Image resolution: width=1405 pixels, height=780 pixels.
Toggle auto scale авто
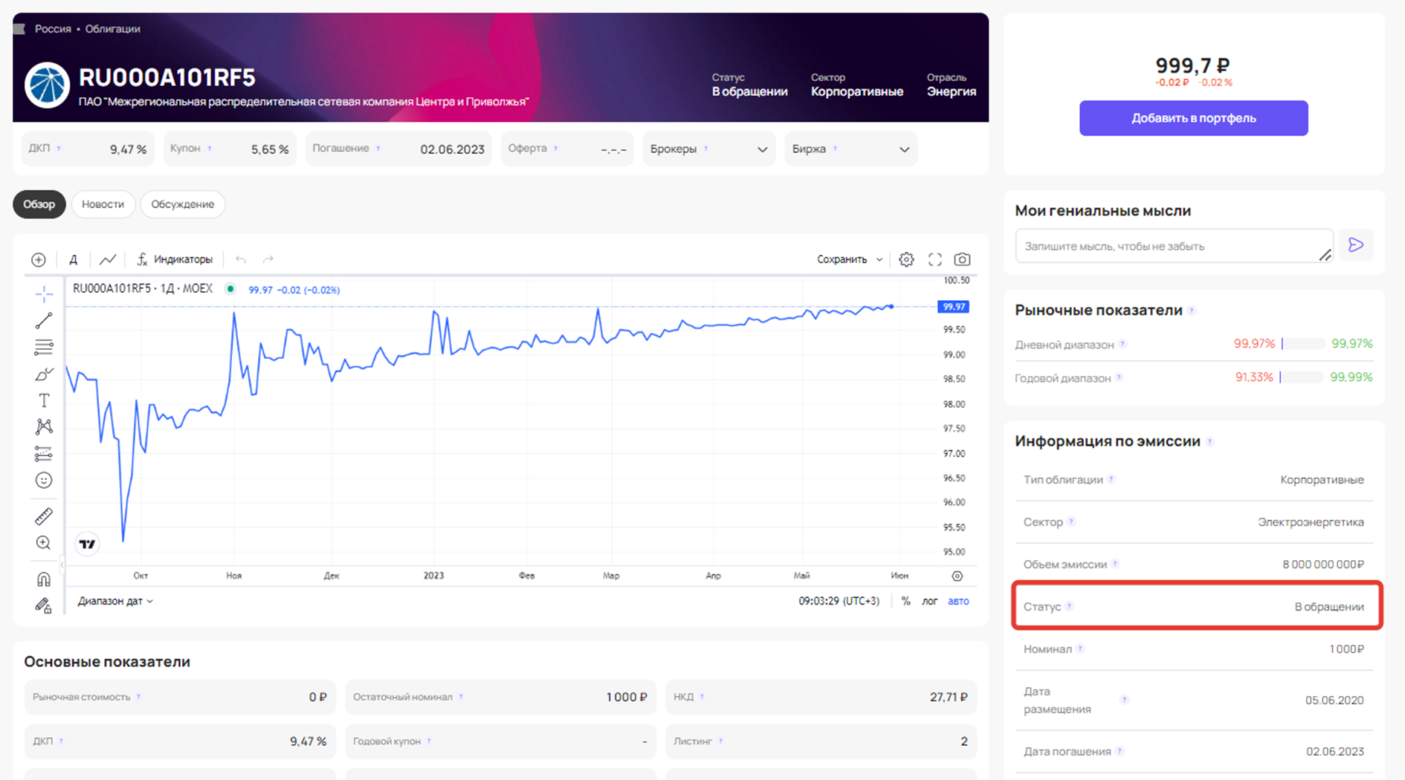[x=958, y=601]
